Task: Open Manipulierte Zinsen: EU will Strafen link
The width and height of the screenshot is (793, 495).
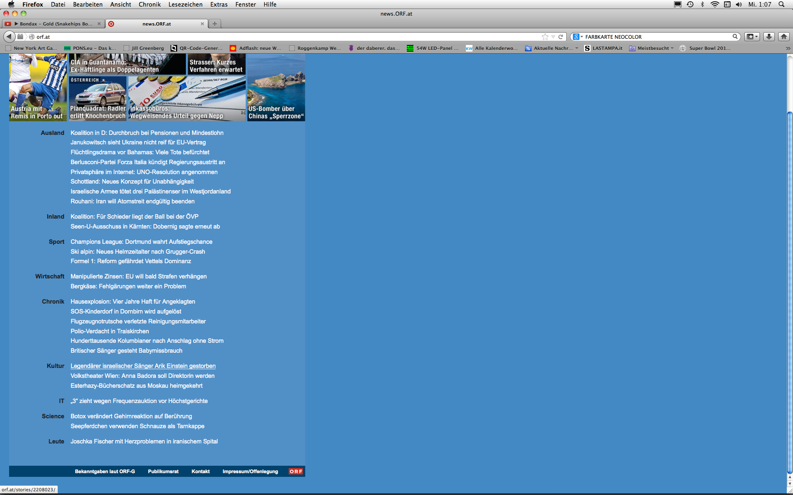Action: (139, 276)
